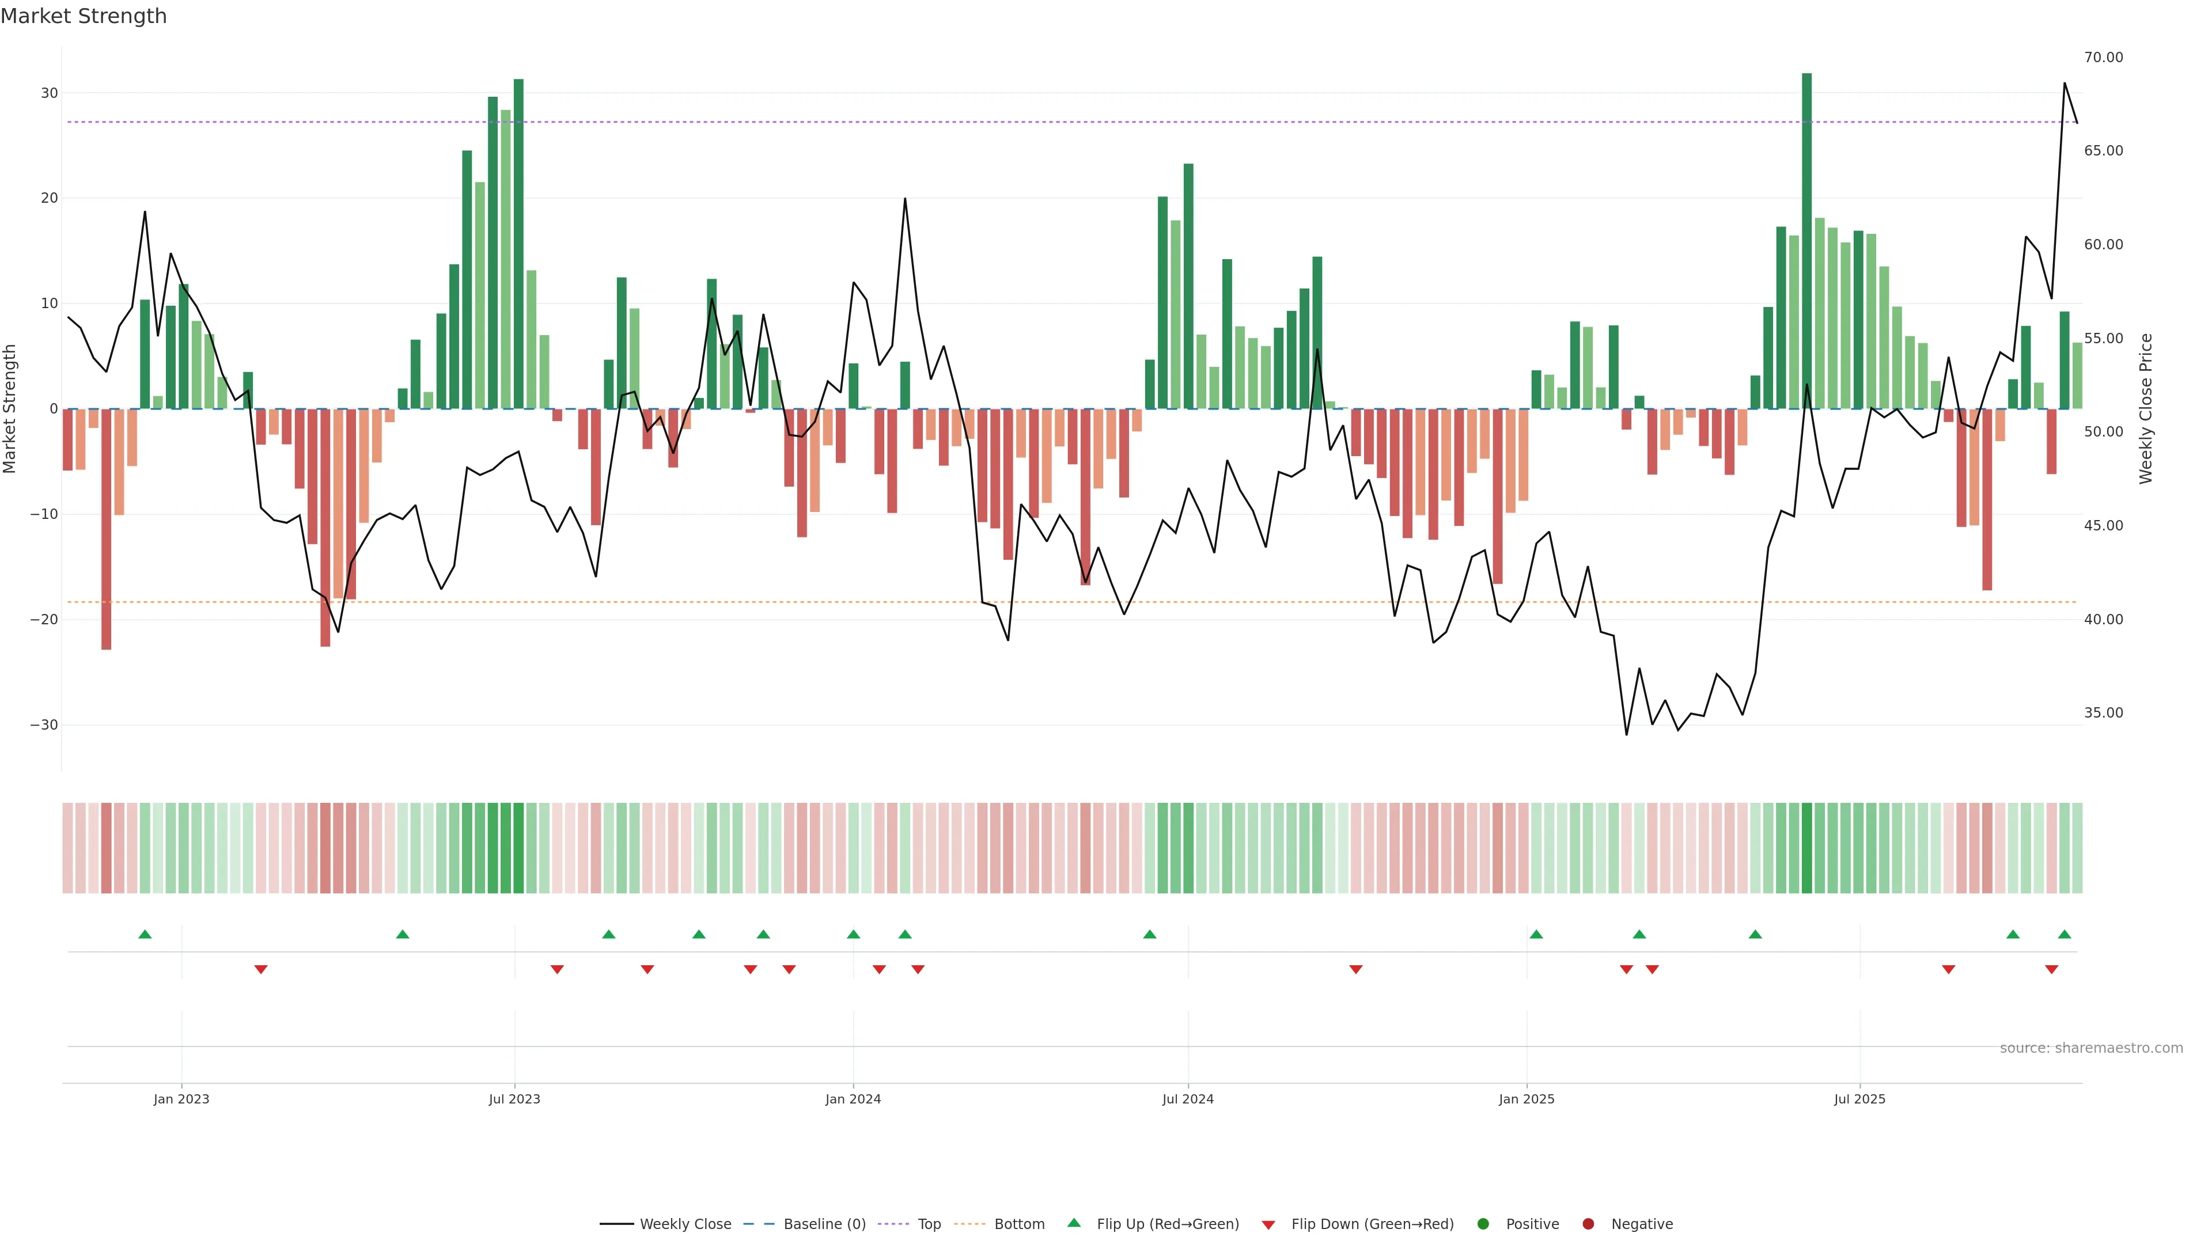Viewport: 2212px width, 1244px height.
Task: Click the Market Strength chart title
Action: (84, 16)
